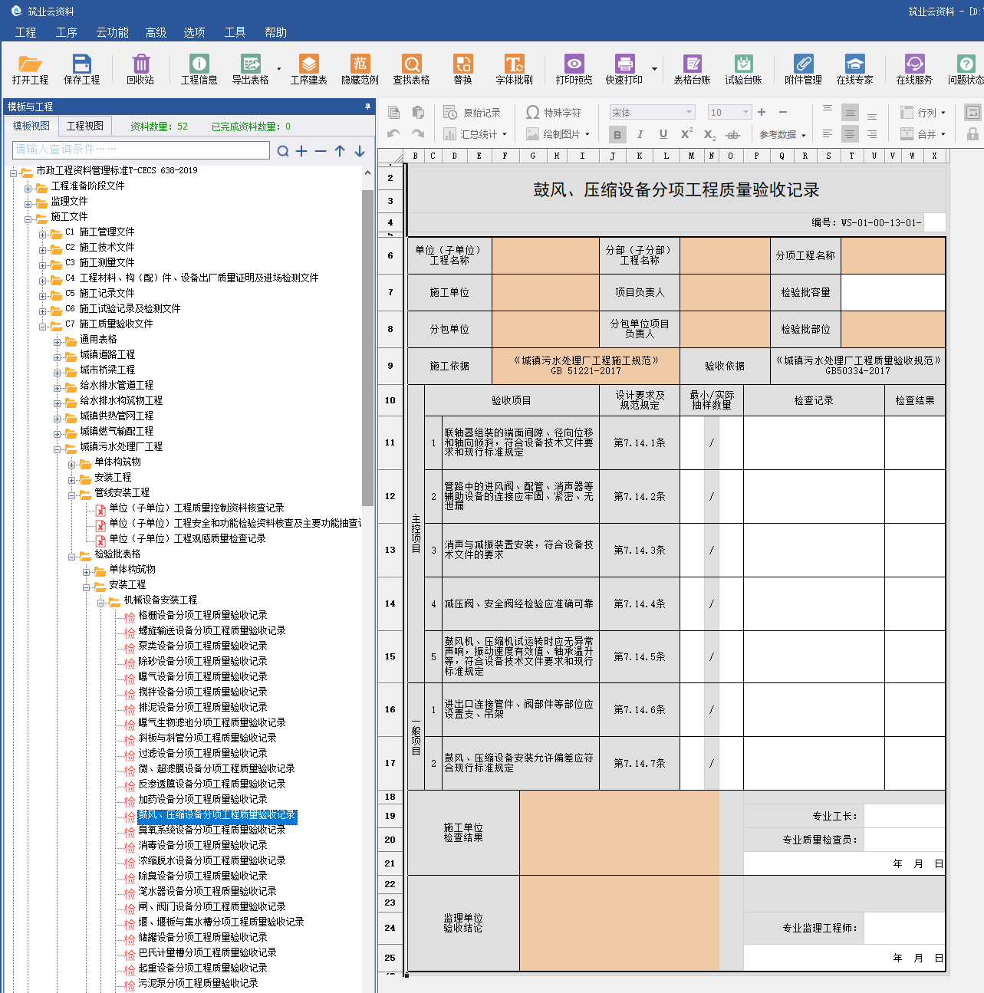Open the 行列 rows/columns dropdown
The image size is (984, 993).
(923, 113)
